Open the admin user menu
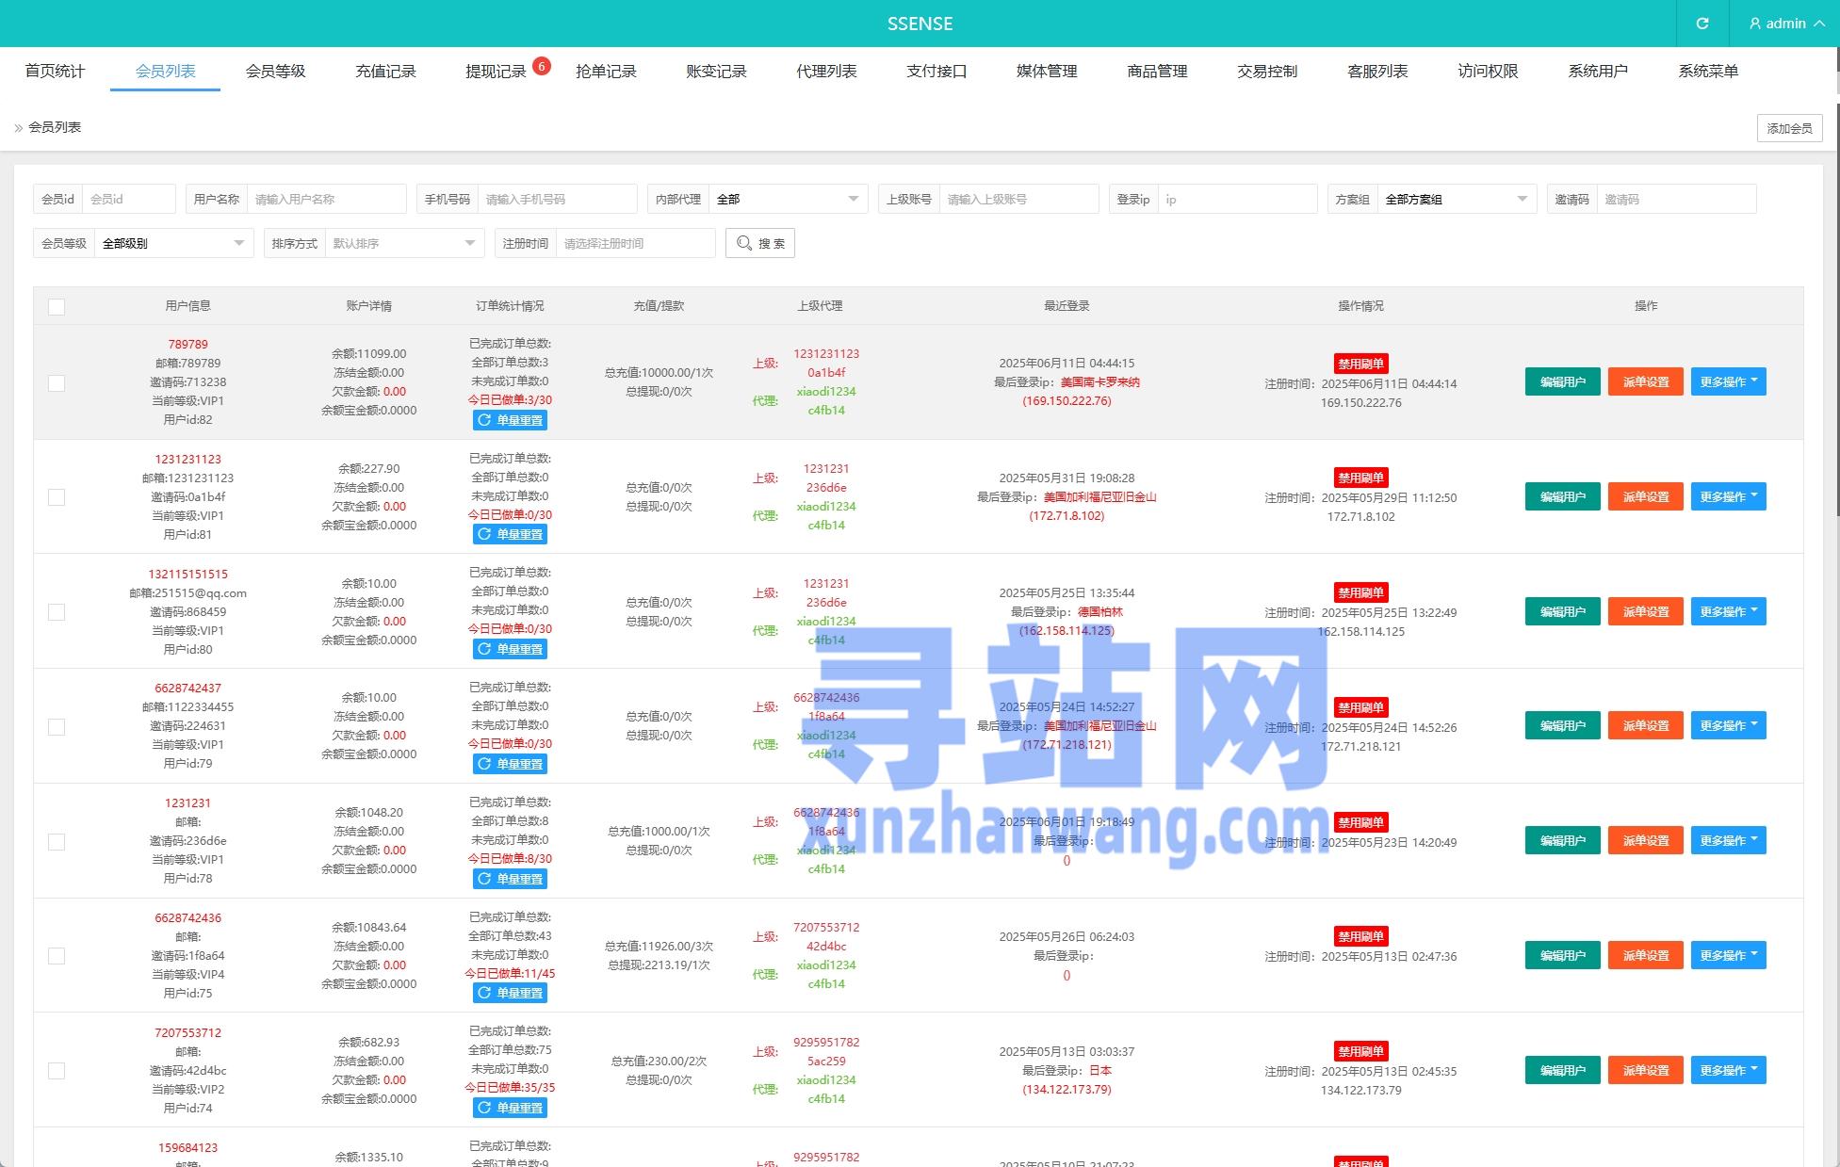Viewport: 1840px width, 1167px height. 1785,24
